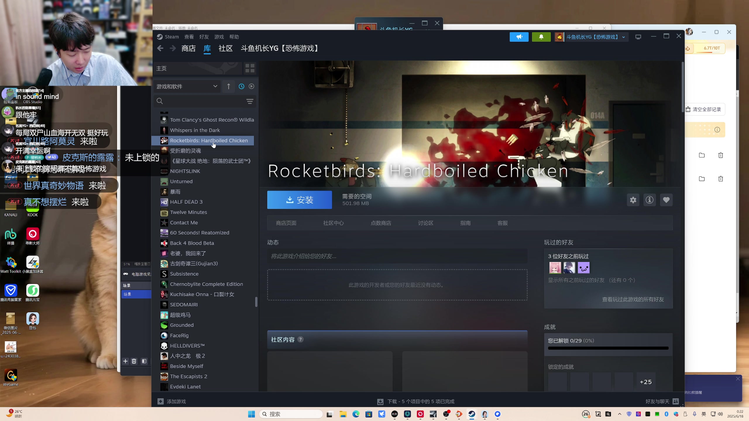
Task: Open advanced library filter options icon
Action: click(x=250, y=101)
